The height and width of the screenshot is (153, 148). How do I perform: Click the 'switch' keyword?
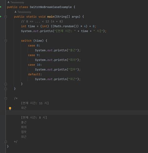coord(26,41)
